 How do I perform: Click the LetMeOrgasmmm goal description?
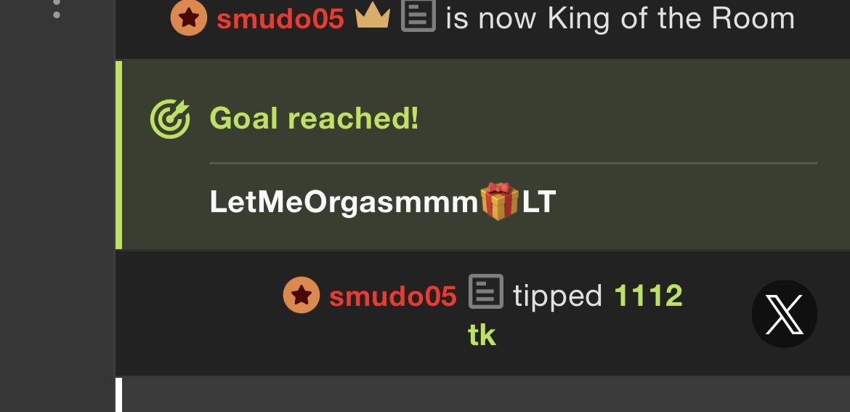pyautogui.click(x=383, y=202)
